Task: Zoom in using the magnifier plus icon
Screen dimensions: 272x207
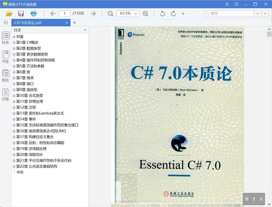Action: tap(146, 14)
